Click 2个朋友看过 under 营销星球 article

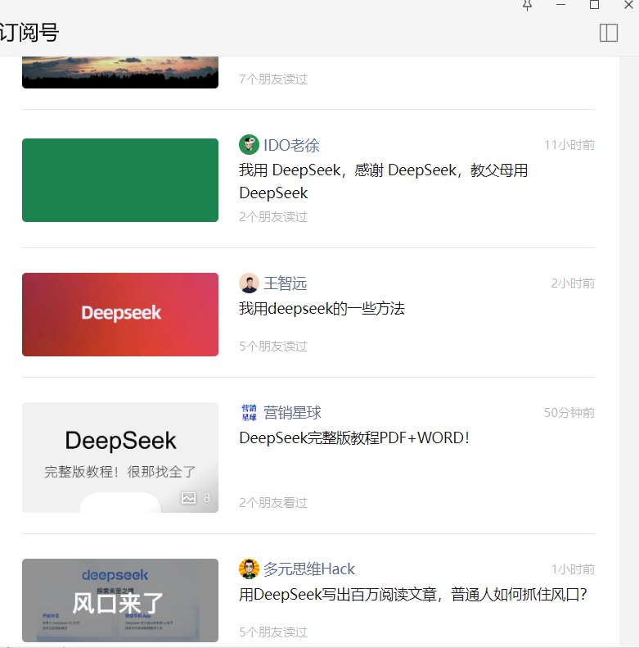[273, 502]
